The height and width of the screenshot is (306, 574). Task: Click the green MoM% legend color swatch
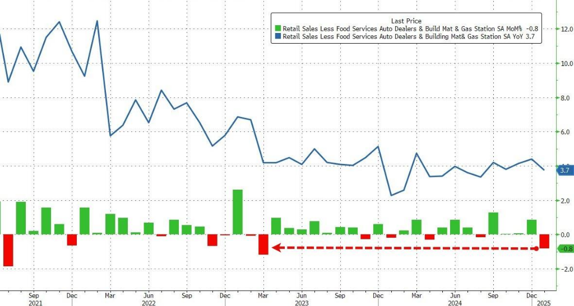tap(277, 29)
